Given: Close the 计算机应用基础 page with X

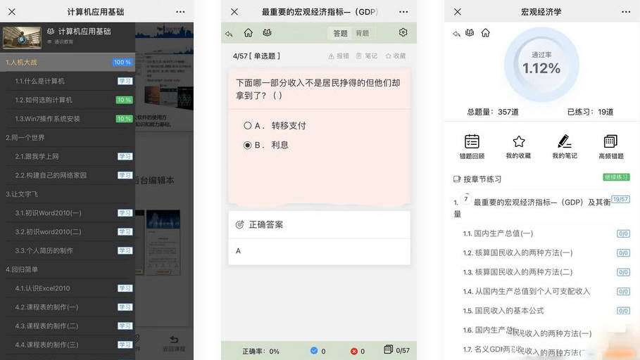Looking at the screenshot, I should click(12, 12).
